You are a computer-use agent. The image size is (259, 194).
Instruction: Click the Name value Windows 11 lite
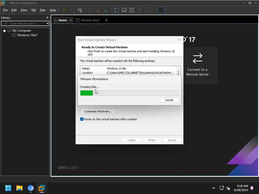(116, 68)
